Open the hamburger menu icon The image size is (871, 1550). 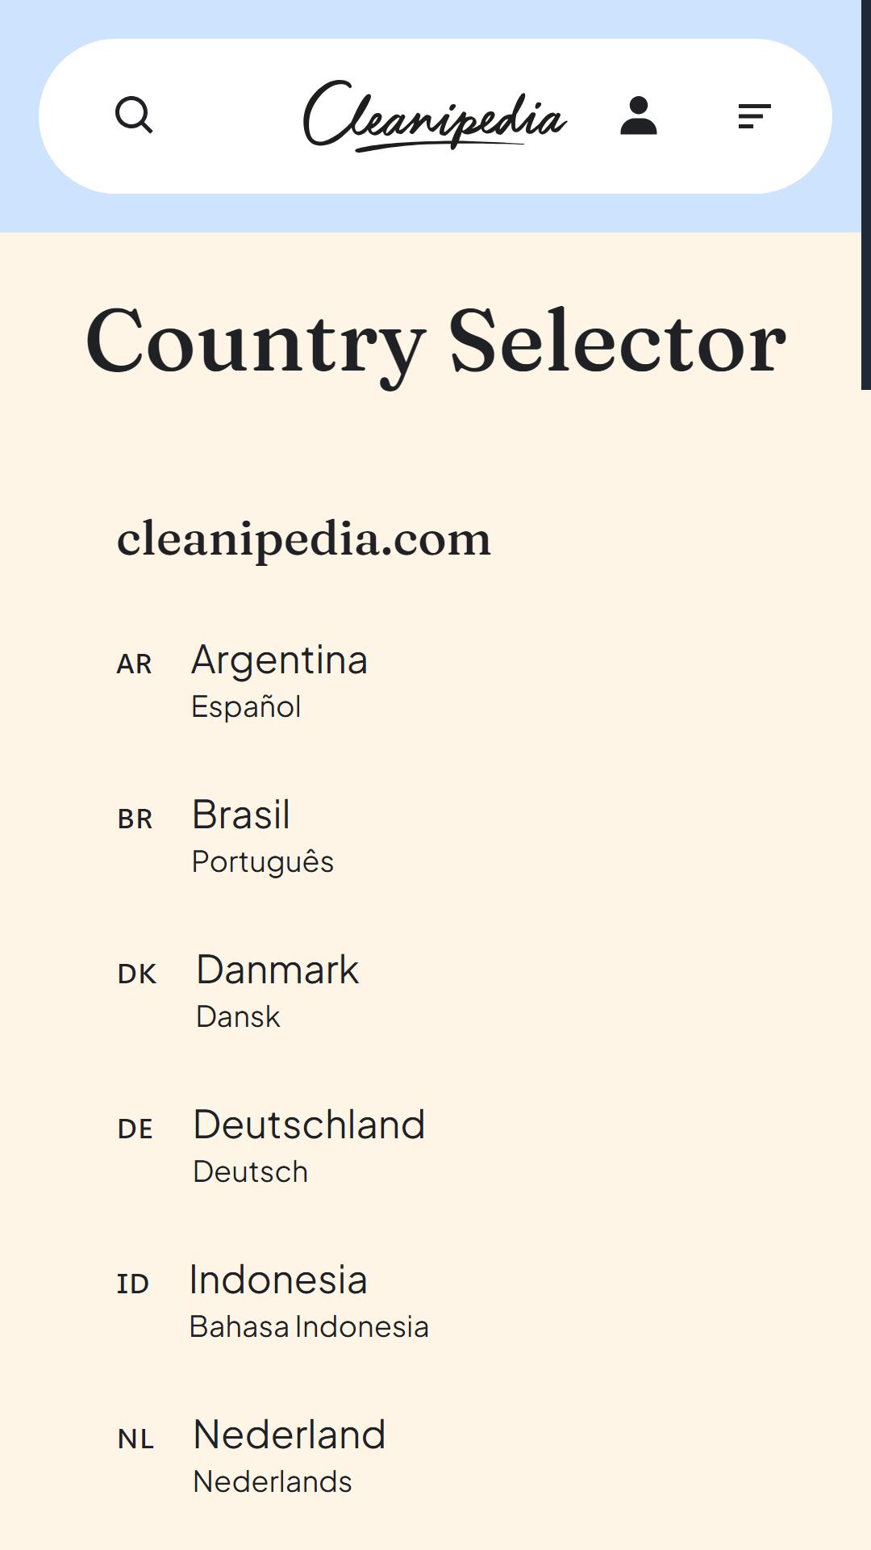click(755, 116)
